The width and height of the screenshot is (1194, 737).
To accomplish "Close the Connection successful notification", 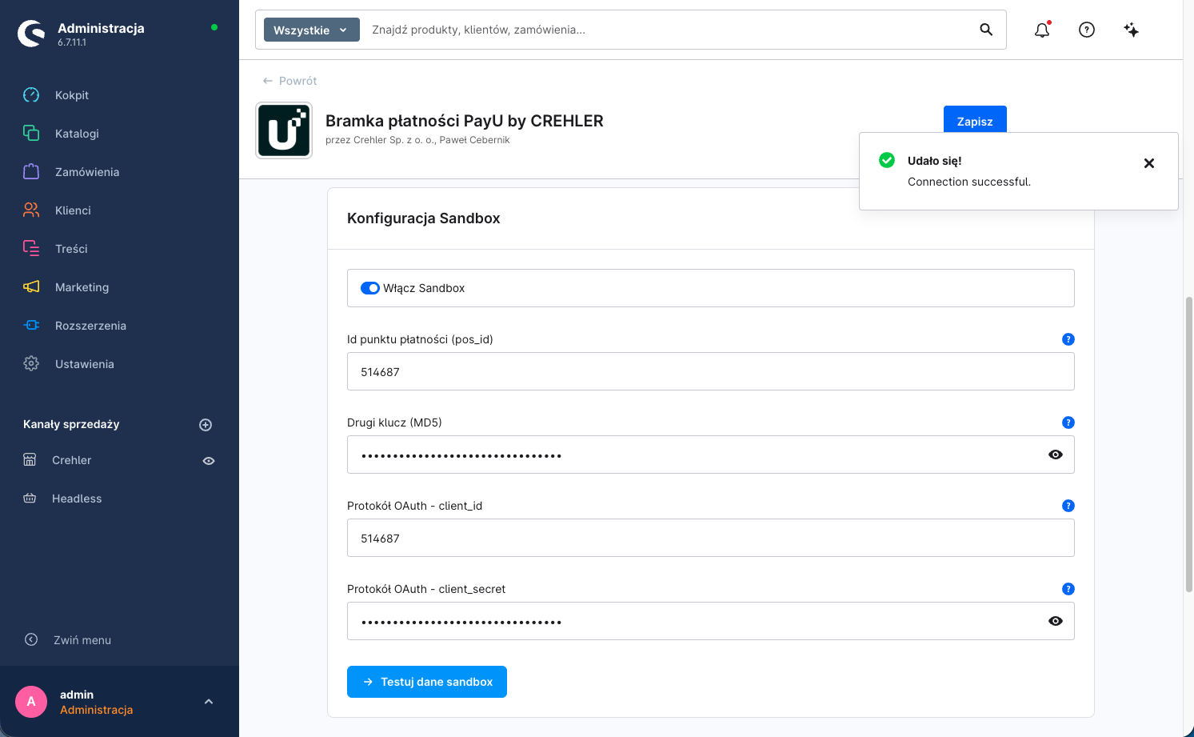I will coord(1149,163).
